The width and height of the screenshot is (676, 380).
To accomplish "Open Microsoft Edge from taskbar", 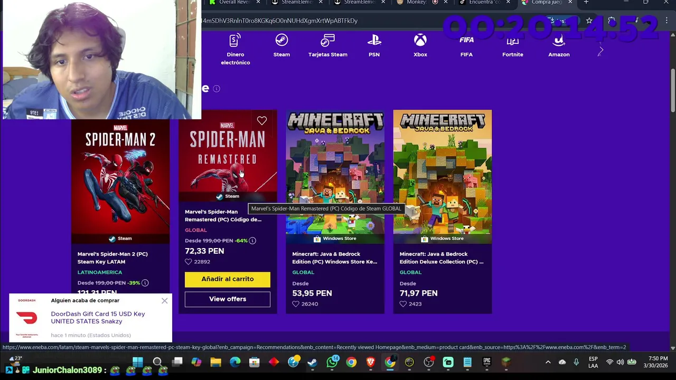I will (235, 362).
